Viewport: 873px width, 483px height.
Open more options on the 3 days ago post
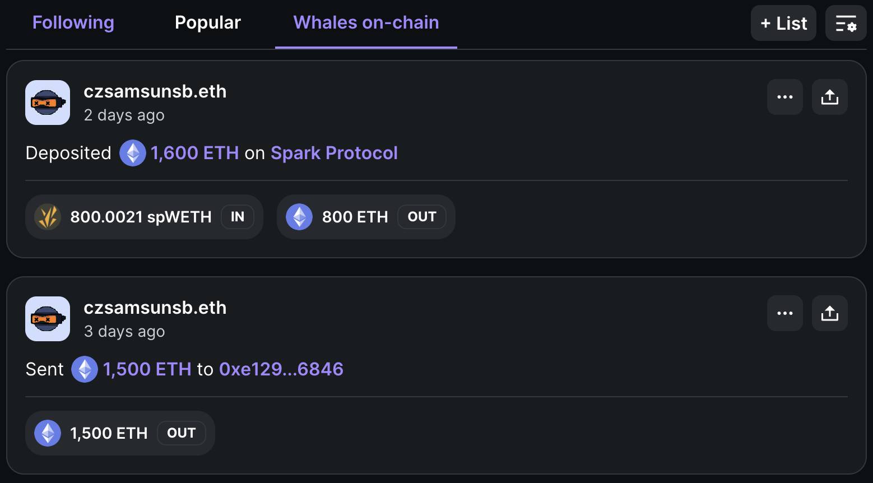coord(785,313)
